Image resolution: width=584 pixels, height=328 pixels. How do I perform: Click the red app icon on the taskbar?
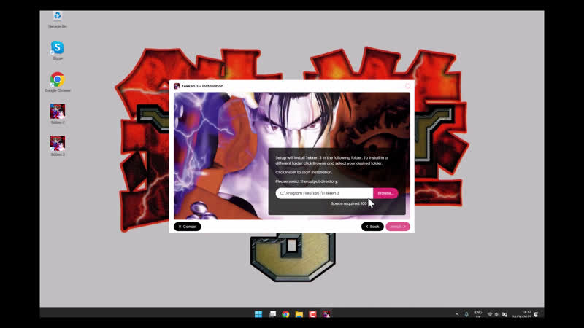(312, 314)
